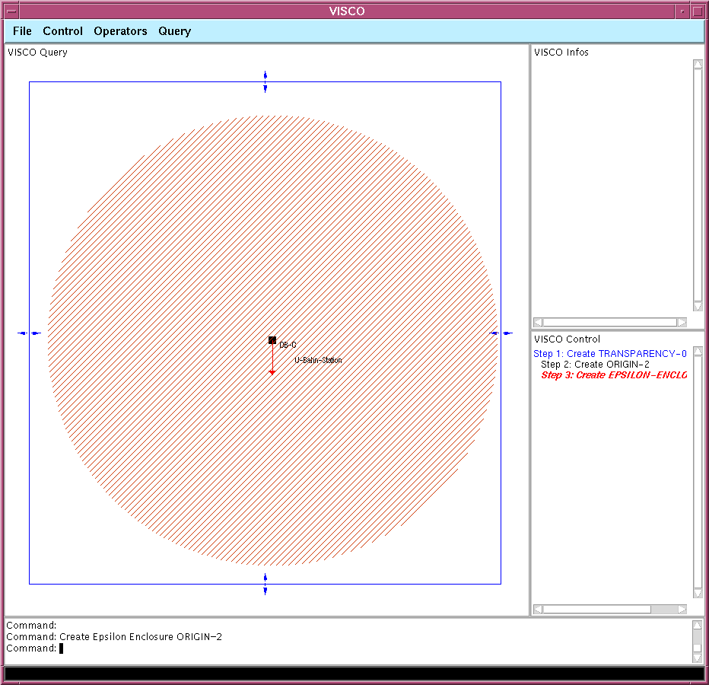Click the VISCO Control panel label
This screenshot has height=685, width=709.
(567, 339)
